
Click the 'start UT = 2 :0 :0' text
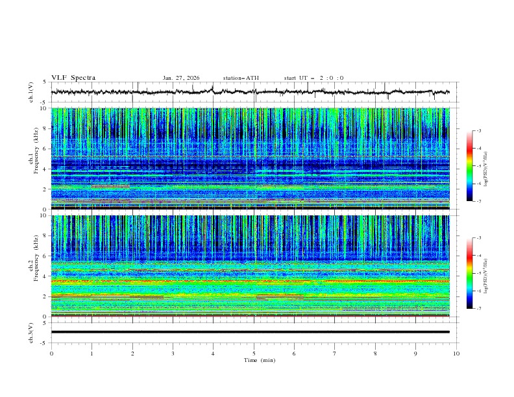point(313,78)
